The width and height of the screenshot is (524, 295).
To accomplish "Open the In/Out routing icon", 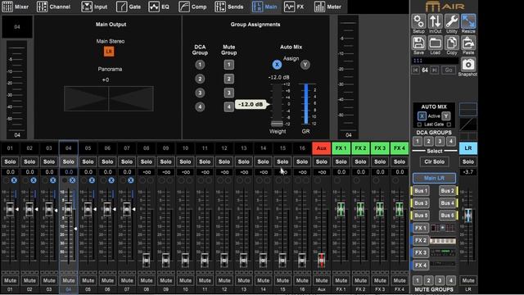I will [x=435, y=22].
